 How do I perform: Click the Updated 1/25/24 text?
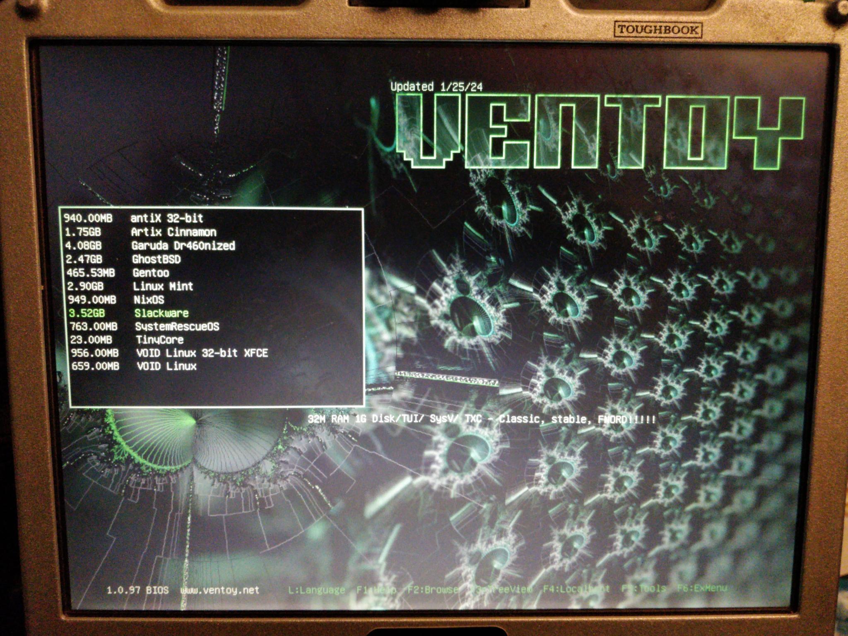(436, 87)
